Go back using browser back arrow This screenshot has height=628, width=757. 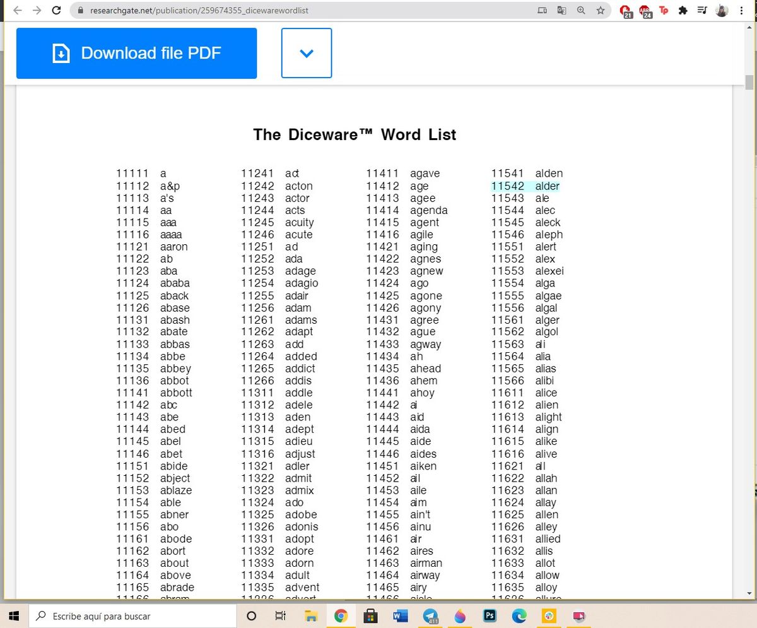[18, 11]
